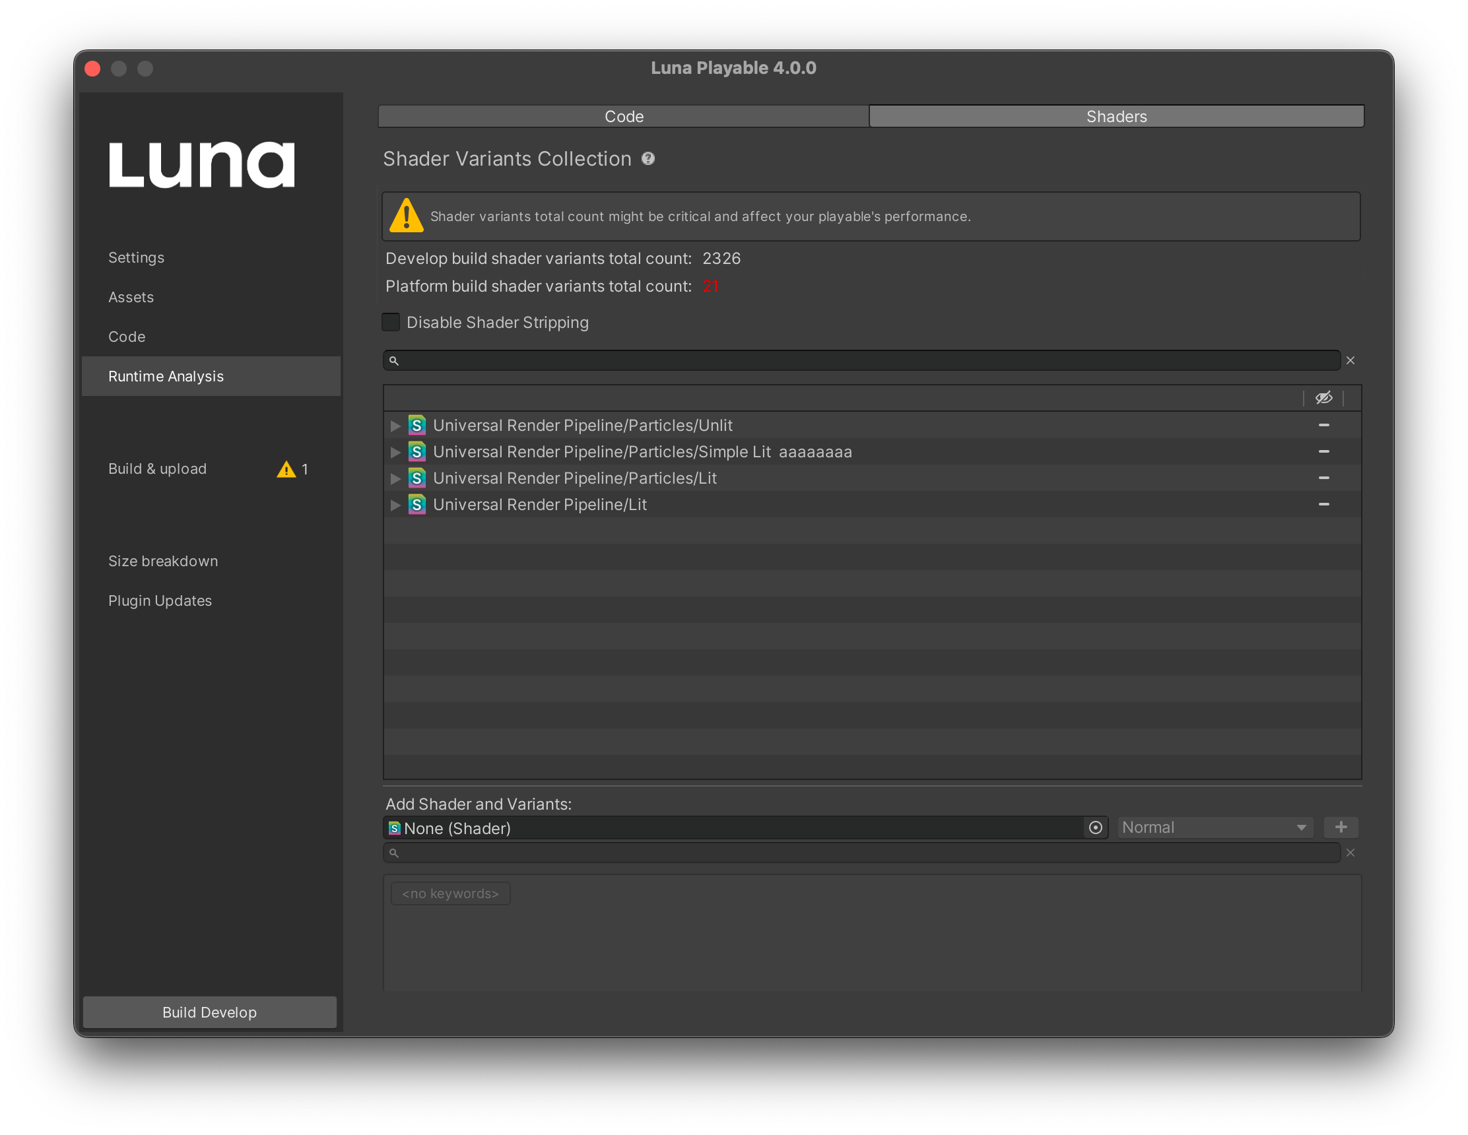
Task: Open the Shader Variants Collection help icon
Action: click(648, 158)
